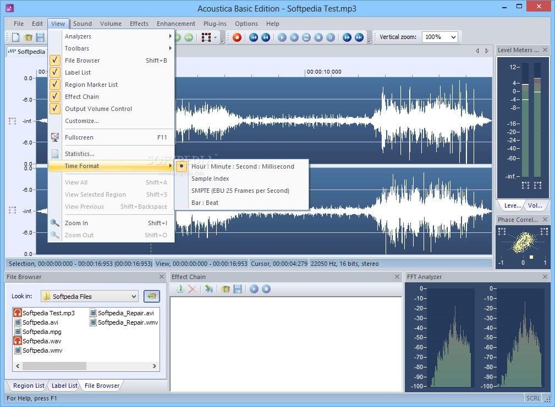This screenshot has height=407, width=555.
Task: Click the Stop button in the transport toolbar
Action: click(318, 37)
